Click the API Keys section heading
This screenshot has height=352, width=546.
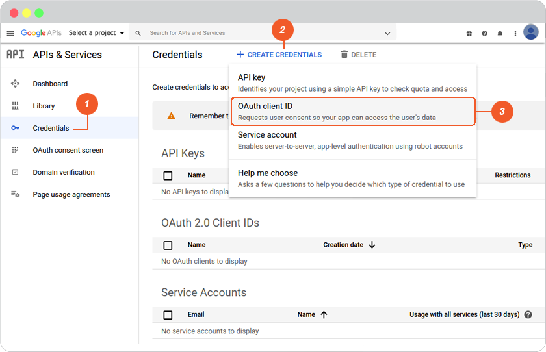[183, 153]
